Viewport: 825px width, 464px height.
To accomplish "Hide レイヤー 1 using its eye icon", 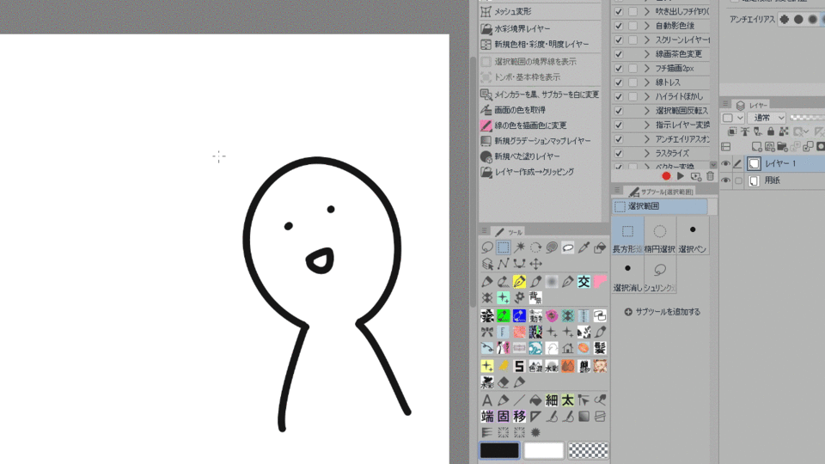I will click(x=725, y=163).
